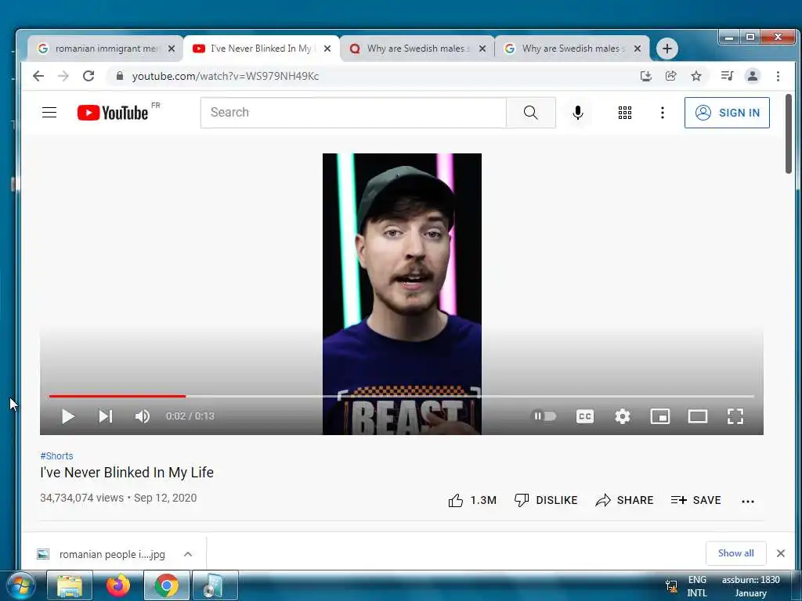
Task: Click the search magnifier button
Action: tap(531, 113)
